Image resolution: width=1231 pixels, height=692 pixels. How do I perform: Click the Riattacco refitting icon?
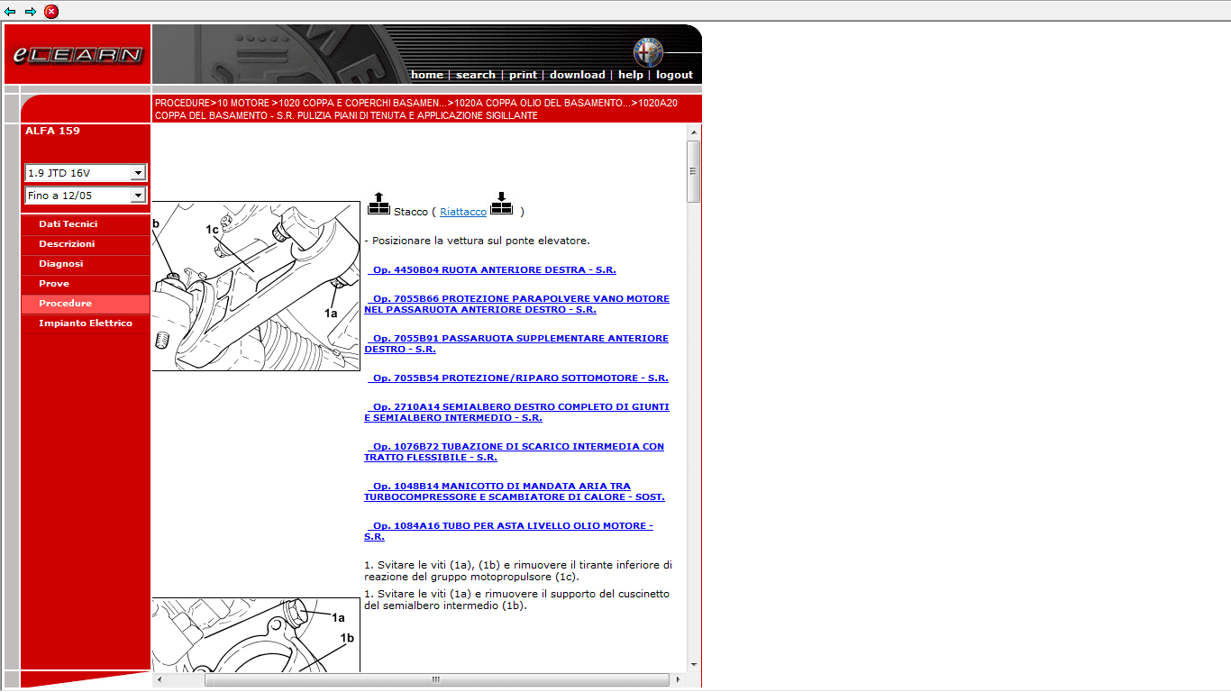501,205
